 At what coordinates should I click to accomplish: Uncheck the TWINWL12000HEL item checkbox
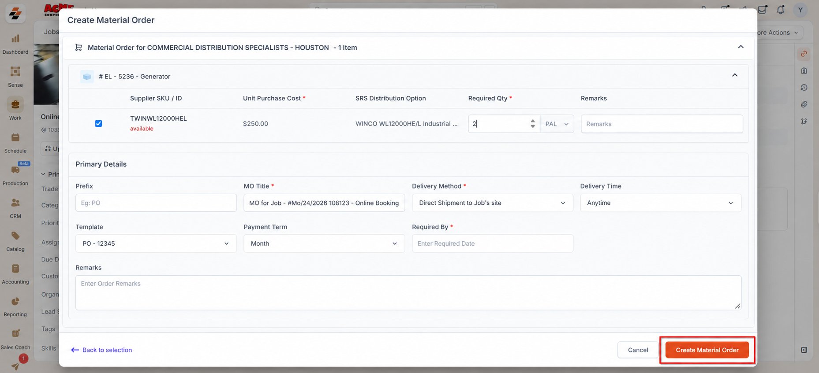pyautogui.click(x=98, y=124)
